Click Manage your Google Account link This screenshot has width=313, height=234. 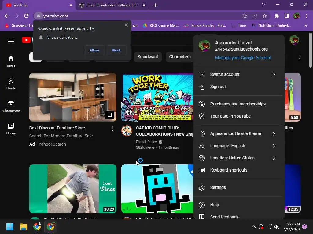click(243, 58)
